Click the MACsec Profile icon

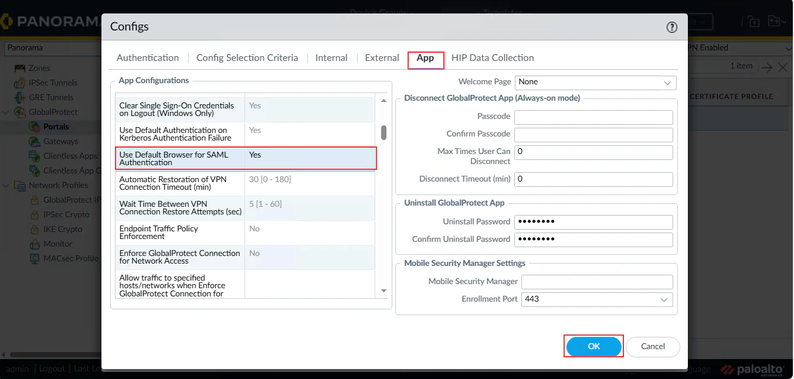tap(34, 258)
